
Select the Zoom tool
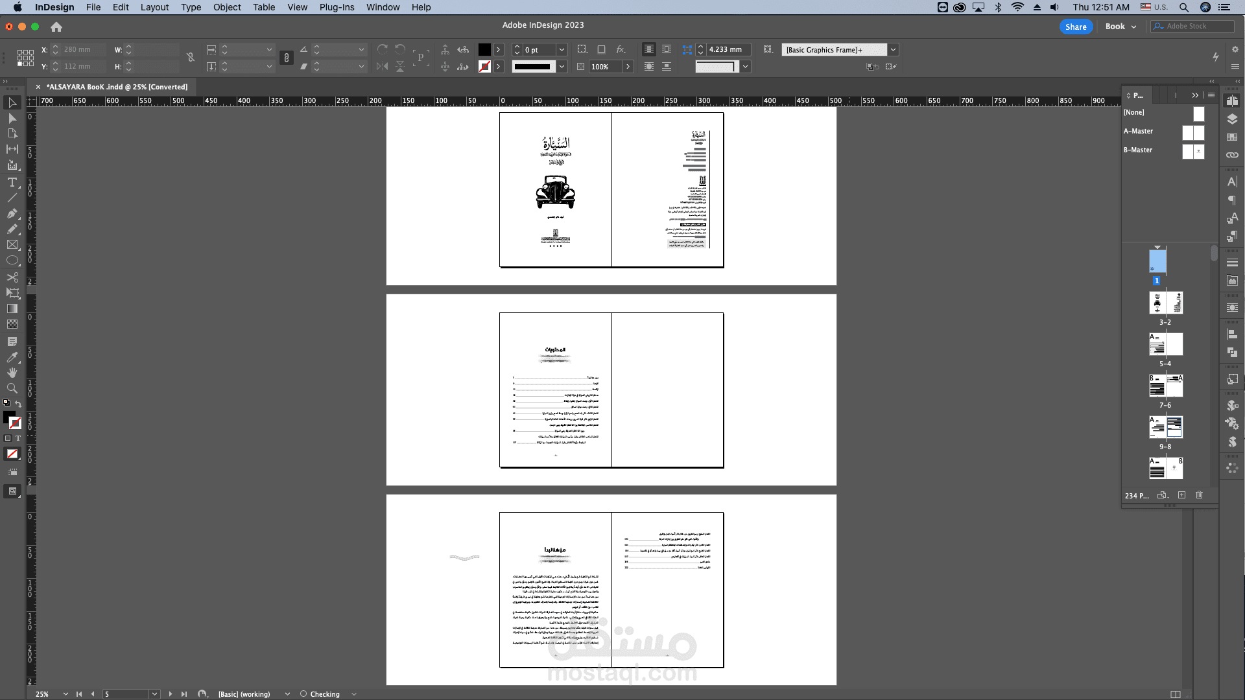coord(12,388)
